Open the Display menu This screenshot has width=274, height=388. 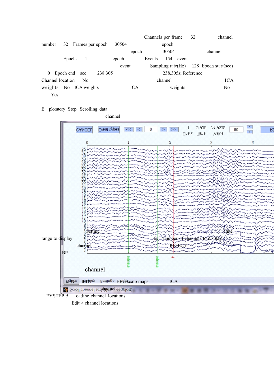pos(89,281)
